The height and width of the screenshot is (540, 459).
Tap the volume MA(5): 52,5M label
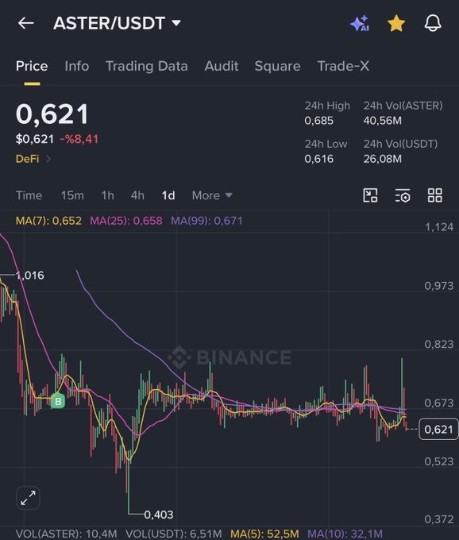click(x=264, y=534)
